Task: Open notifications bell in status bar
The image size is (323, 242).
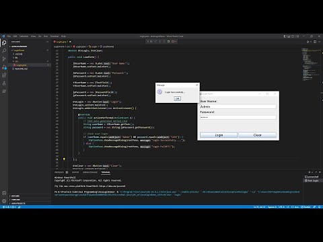Action: click(320, 207)
